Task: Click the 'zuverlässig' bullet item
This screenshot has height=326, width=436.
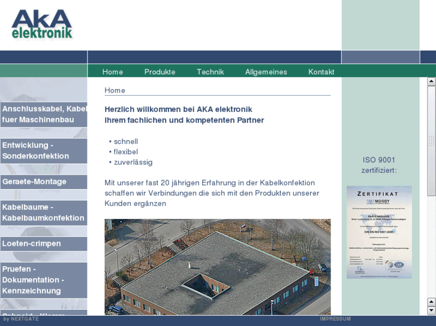Action: (x=133, y=162)
